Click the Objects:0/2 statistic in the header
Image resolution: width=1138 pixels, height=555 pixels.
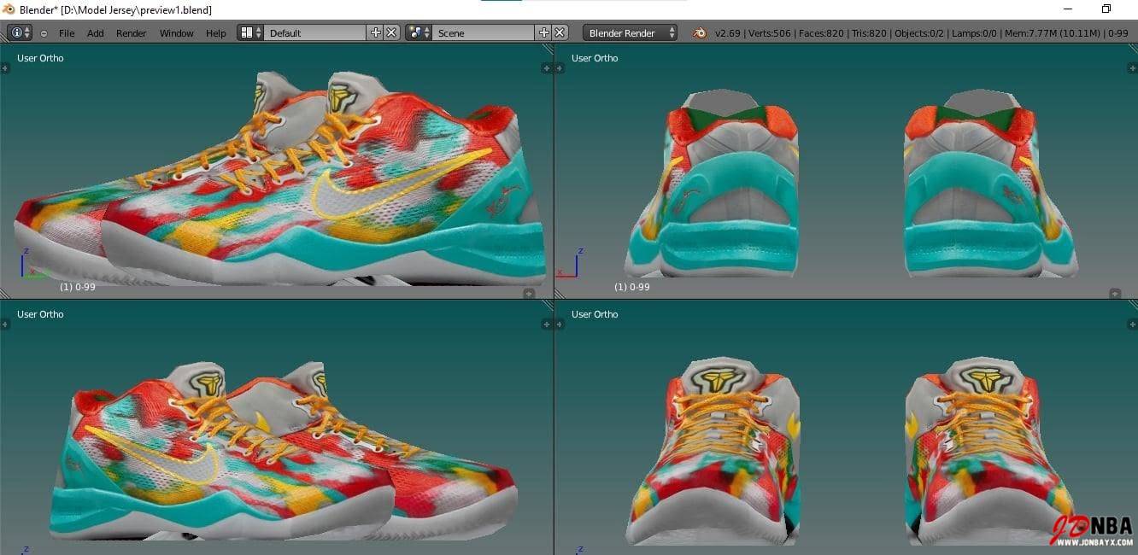point(919,33)
